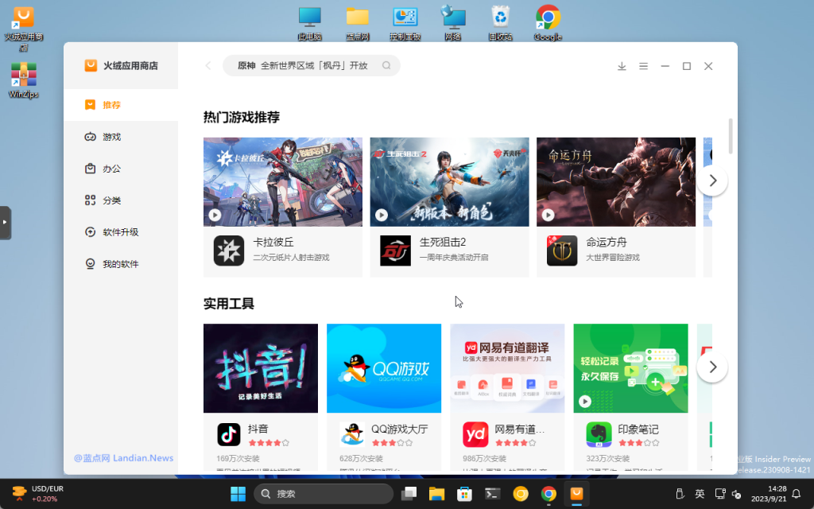Viewport: 814px width, 509px height.
Task: Click the 网易有道 yd app icon
Action: (475, 435)
